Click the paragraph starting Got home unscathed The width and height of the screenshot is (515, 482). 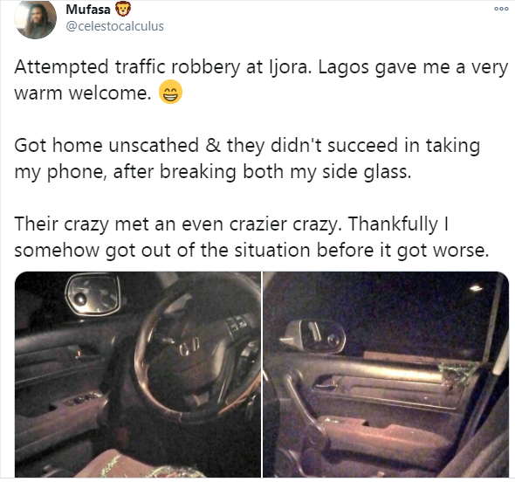coord(247,158)
